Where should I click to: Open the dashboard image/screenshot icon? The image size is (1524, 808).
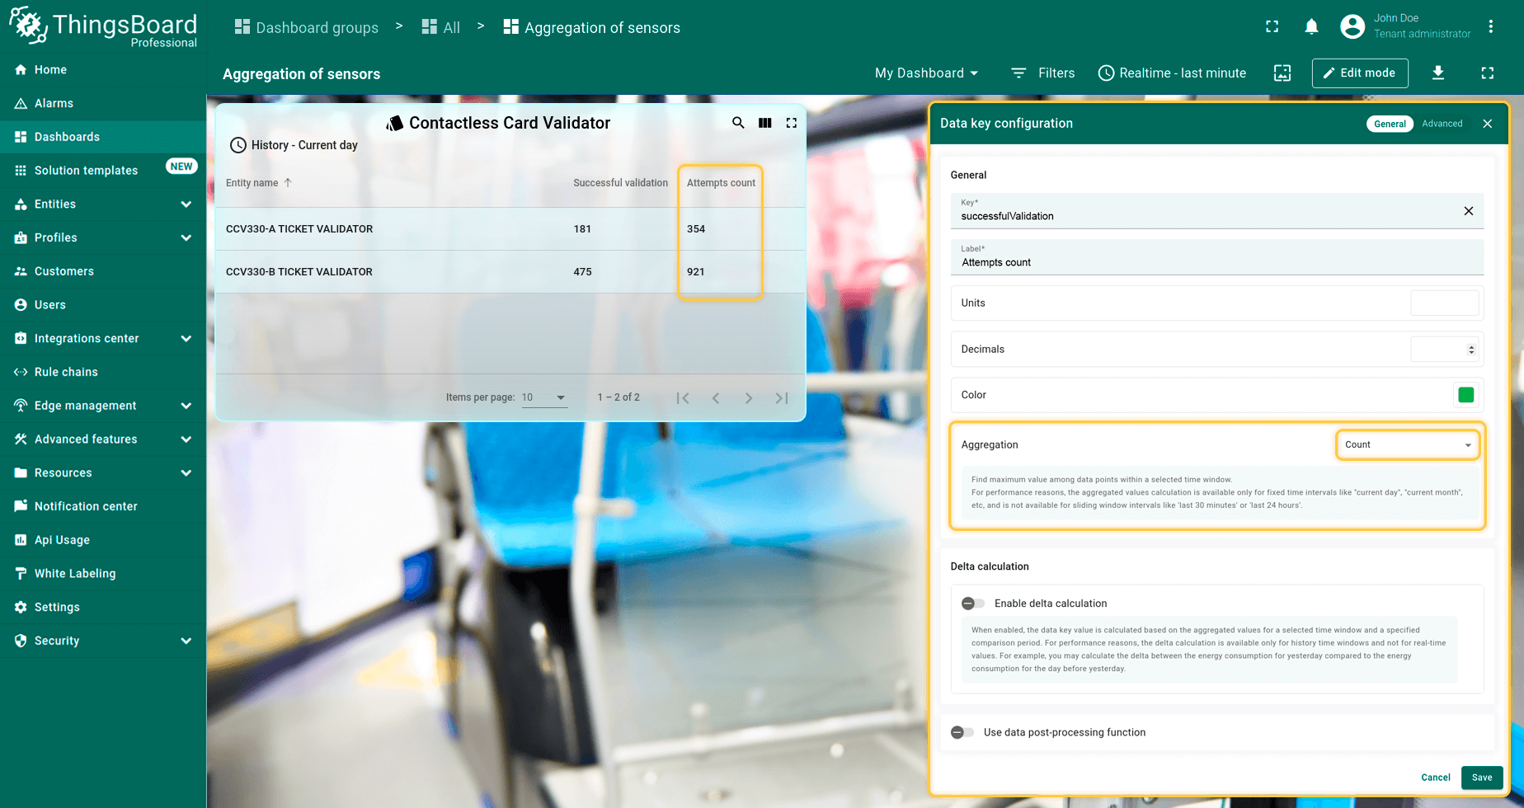(x=1282, y=73)
